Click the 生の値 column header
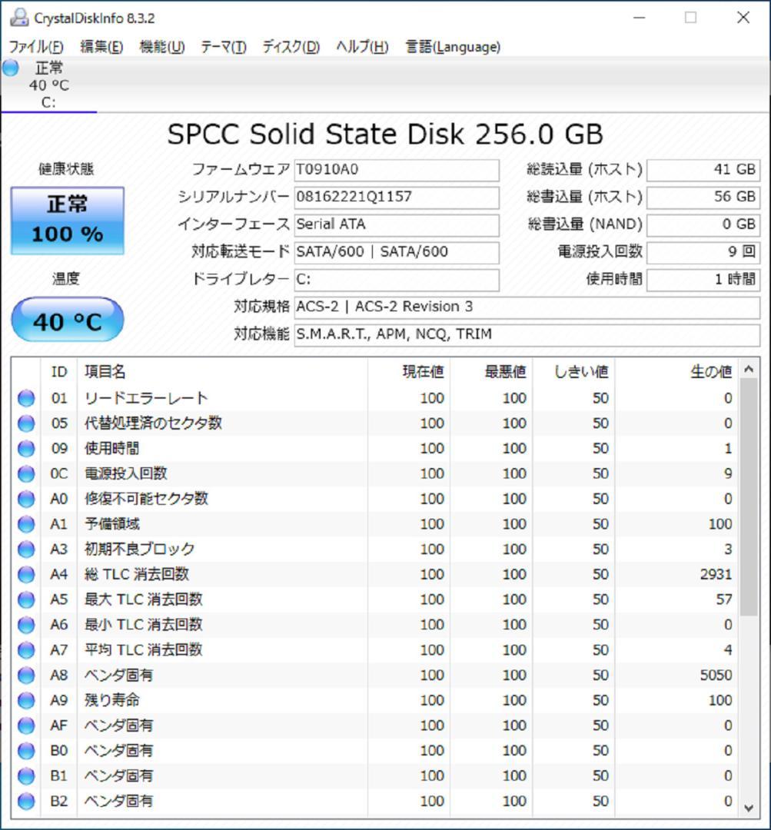The image size is (771, 830). 676,372
